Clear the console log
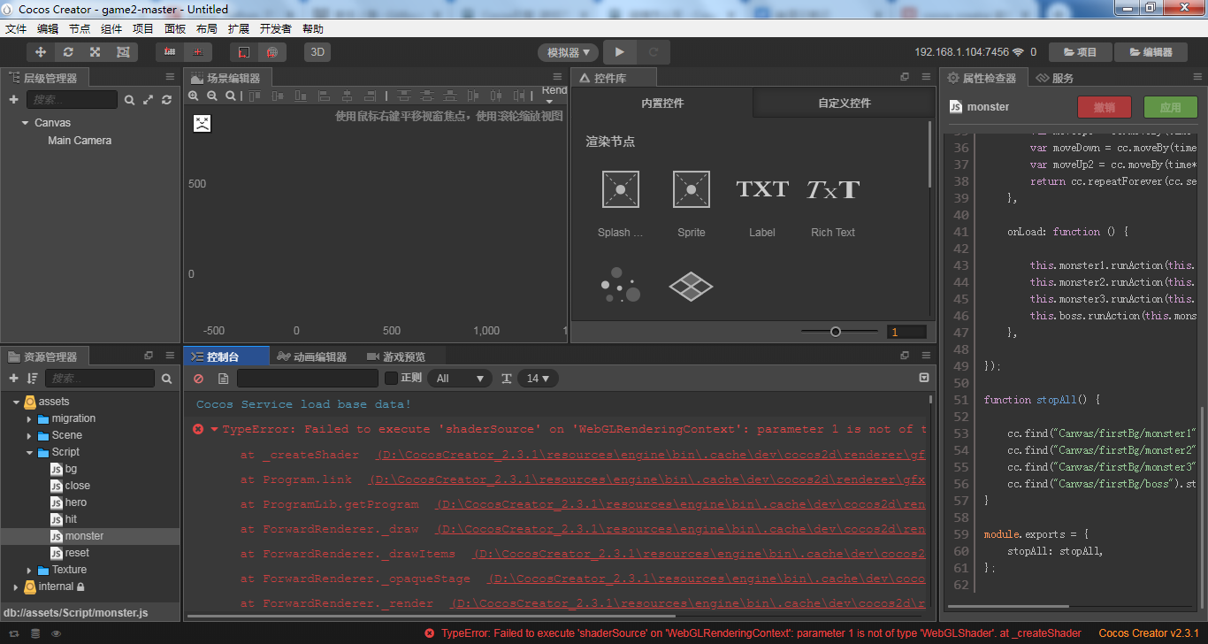This screenshot has width=1208, height=644. pyautogui.click(x=198, y=379)
